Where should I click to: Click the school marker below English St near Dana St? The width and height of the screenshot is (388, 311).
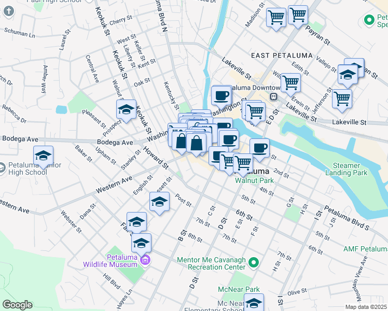[x=136, y=222]
